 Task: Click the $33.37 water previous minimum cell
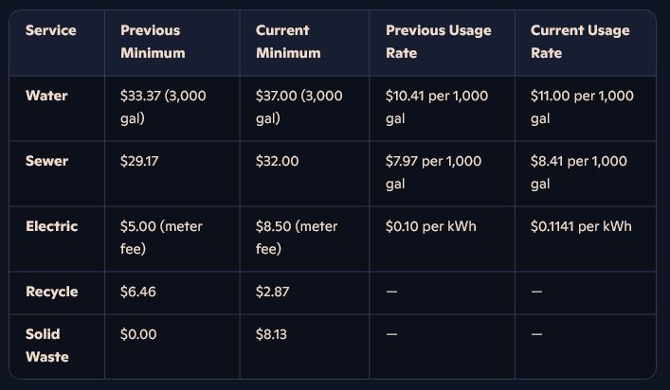163,107
